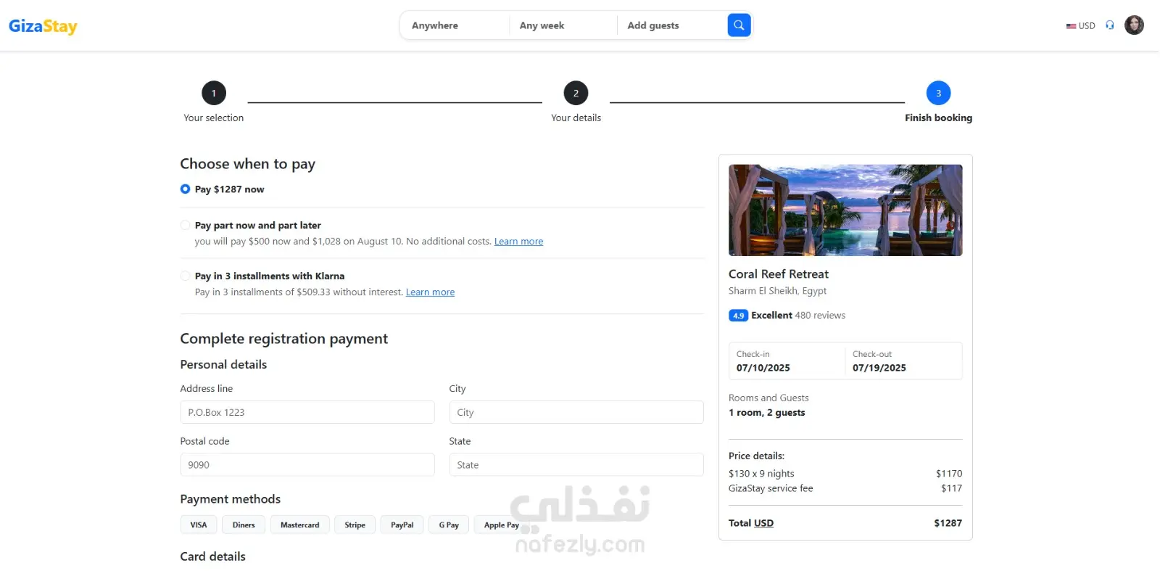Select the PayPal payment method
Screen dimensions: 1160x571
(x=402, y=525)
